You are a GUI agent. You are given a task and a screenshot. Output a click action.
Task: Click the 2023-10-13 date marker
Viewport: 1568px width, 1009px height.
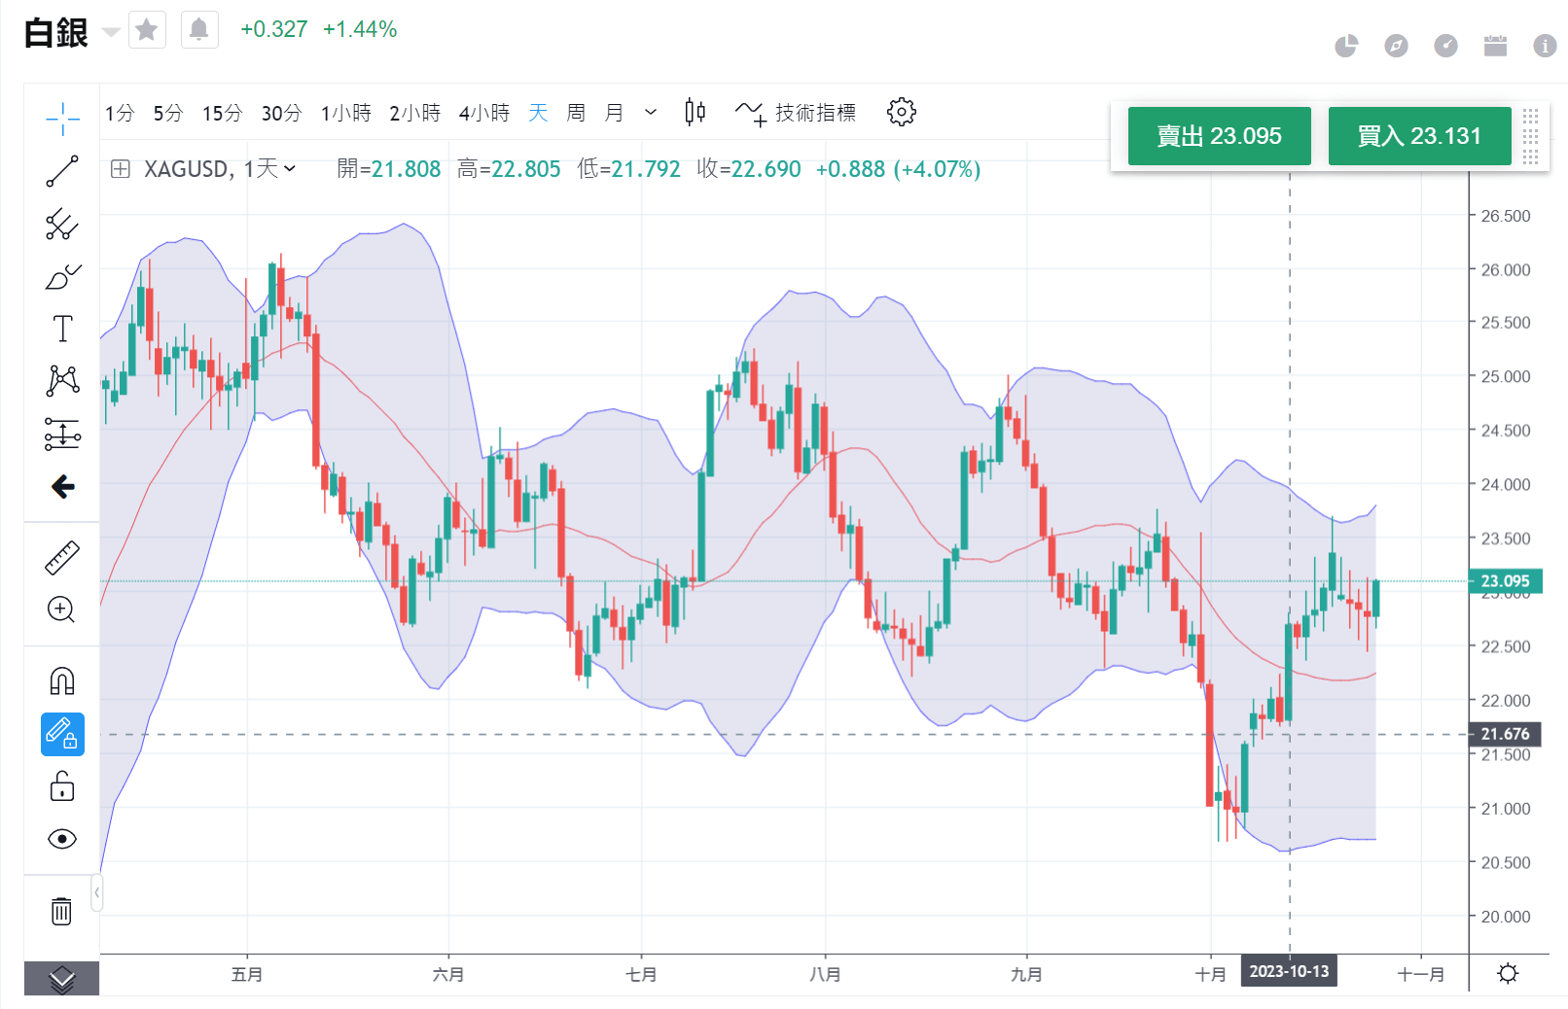tap(1289, 971)
